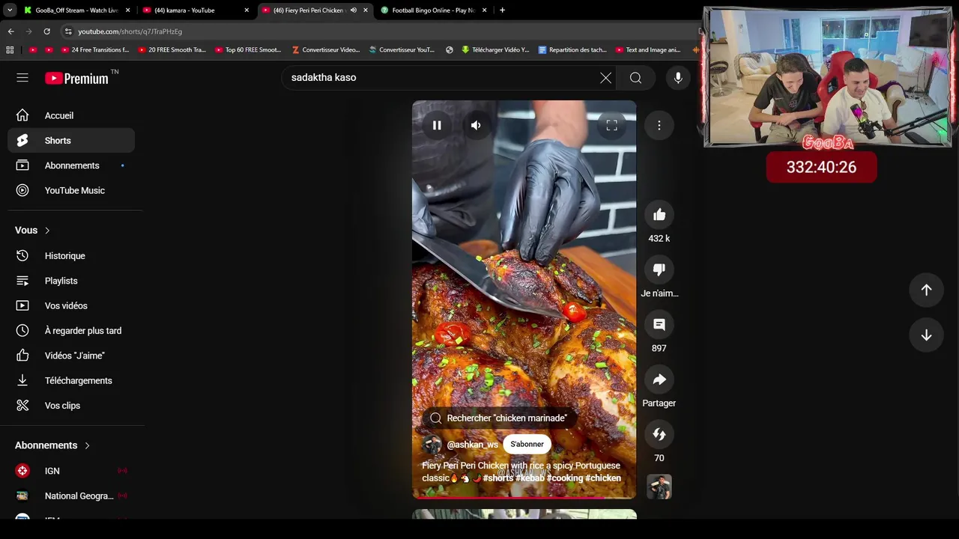The image size is (959, 539).
Task: Click the search magnifier button
Action: coord(635,78)
